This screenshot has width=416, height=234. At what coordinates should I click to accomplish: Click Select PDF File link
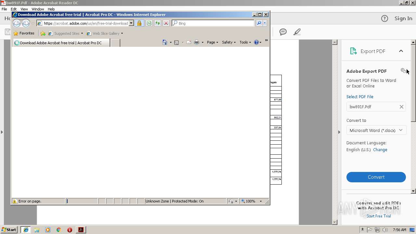pos(360,97)
